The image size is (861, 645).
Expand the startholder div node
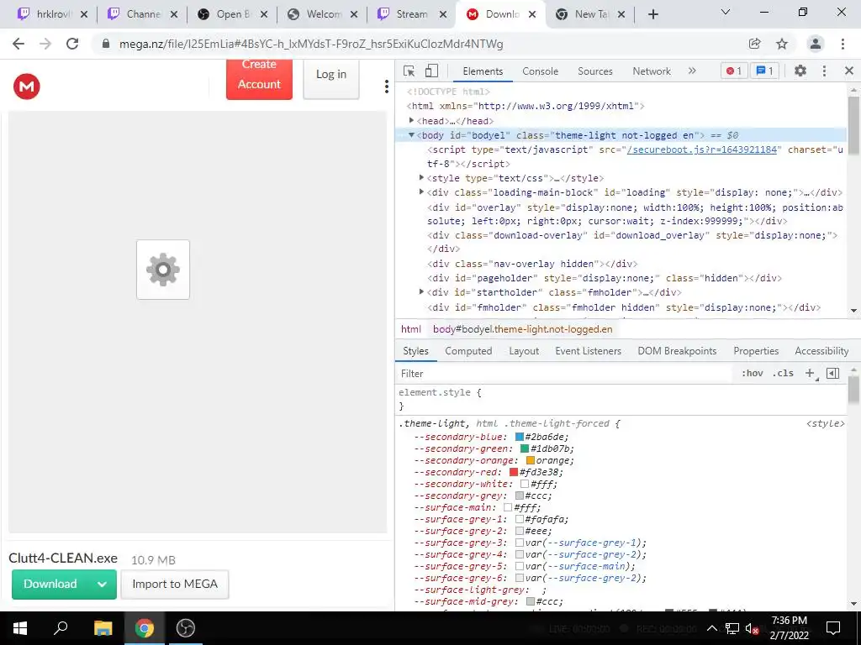pyautogui.click(x=422, y=291)
